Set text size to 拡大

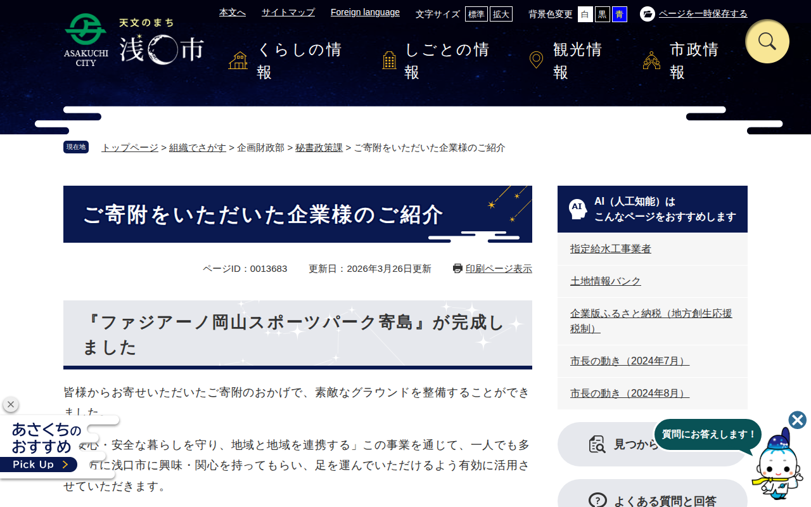pyautogui.click(x=501, y=14)
